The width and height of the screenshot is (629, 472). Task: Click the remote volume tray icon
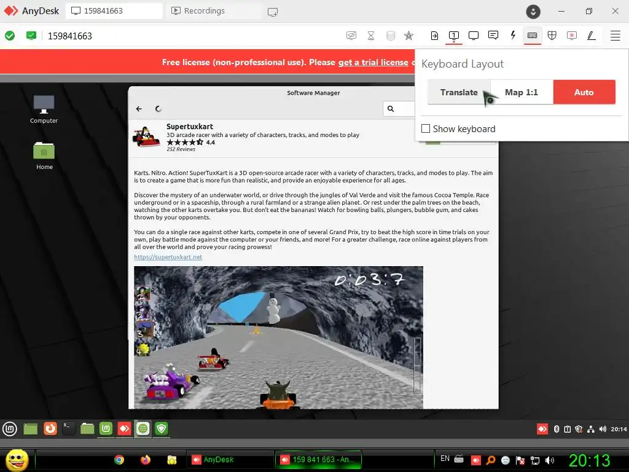point(603,429)
